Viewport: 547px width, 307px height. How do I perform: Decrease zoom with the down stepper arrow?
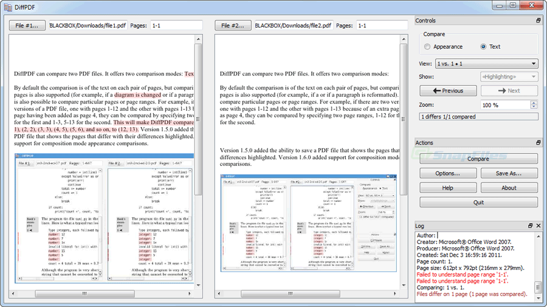[534, 107]
